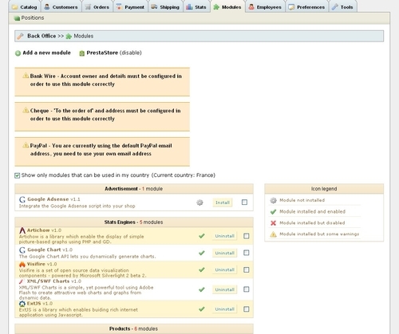Click the Visifire flame logo
Screen dimensions: 399x334
[x=22, y=264]
